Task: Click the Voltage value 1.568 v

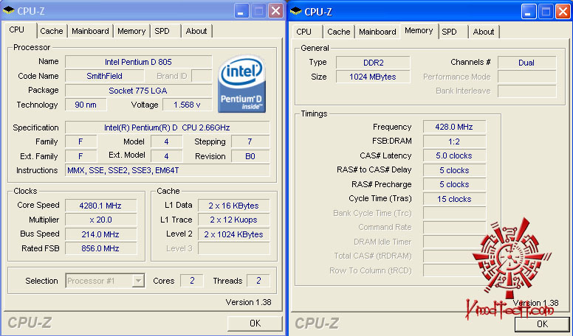Action: [x=187, y=105]
